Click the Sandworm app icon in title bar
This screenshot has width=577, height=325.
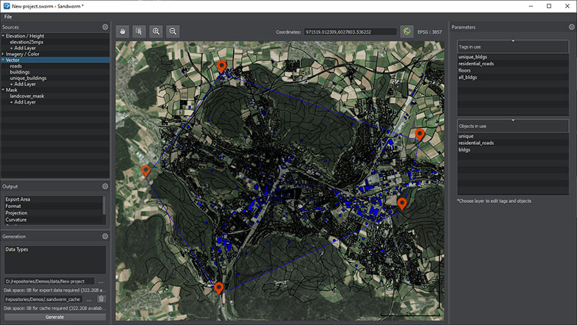pos(7,6)
